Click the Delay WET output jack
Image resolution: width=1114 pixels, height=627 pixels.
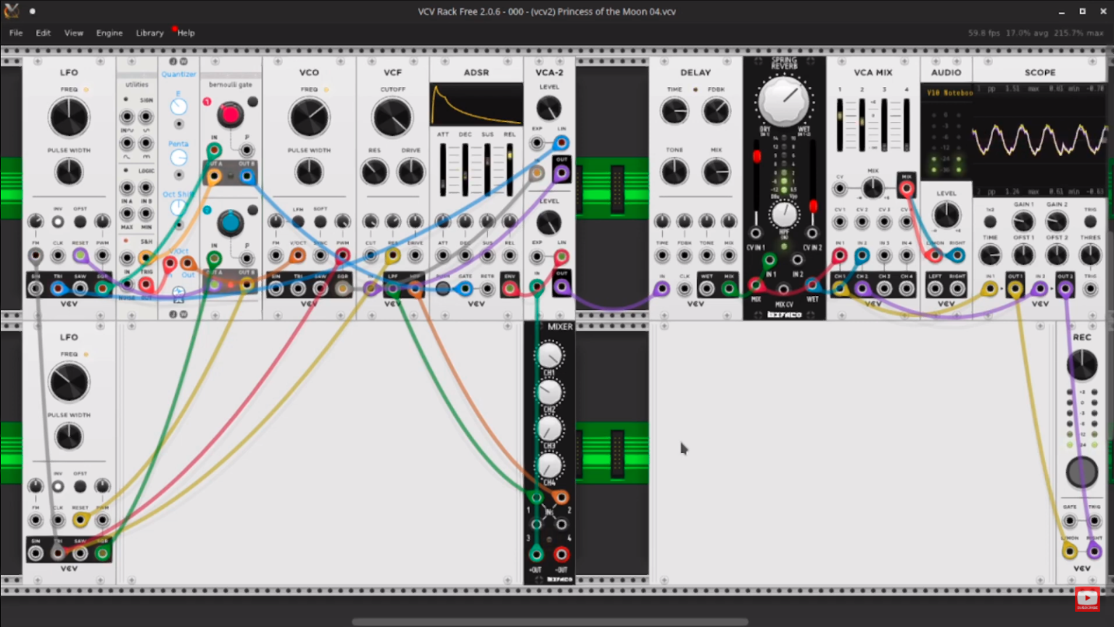pos(706,289)
